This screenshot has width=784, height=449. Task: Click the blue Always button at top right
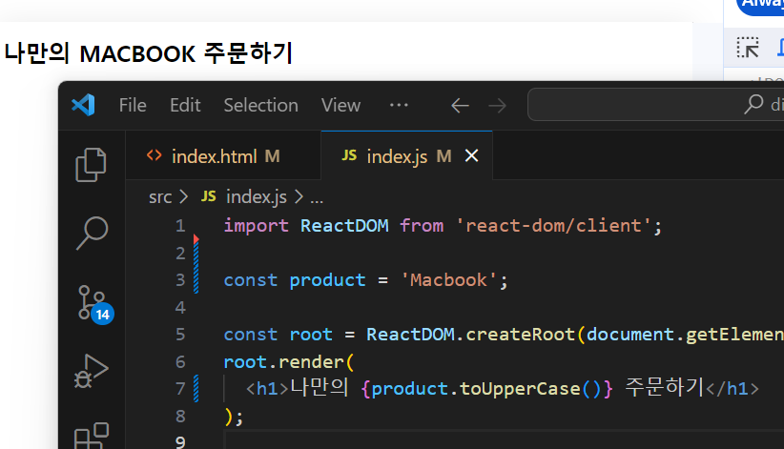[760, 6]
